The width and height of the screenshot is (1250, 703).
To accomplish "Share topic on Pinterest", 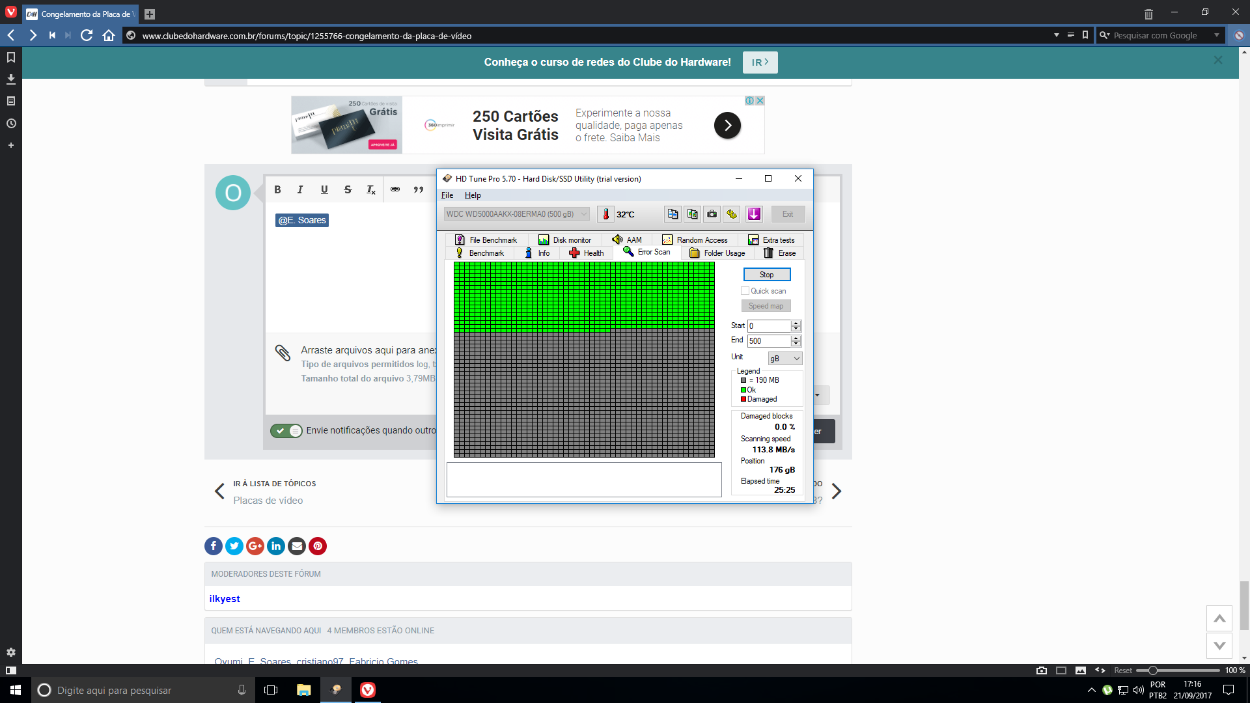I will click(318, 546).
